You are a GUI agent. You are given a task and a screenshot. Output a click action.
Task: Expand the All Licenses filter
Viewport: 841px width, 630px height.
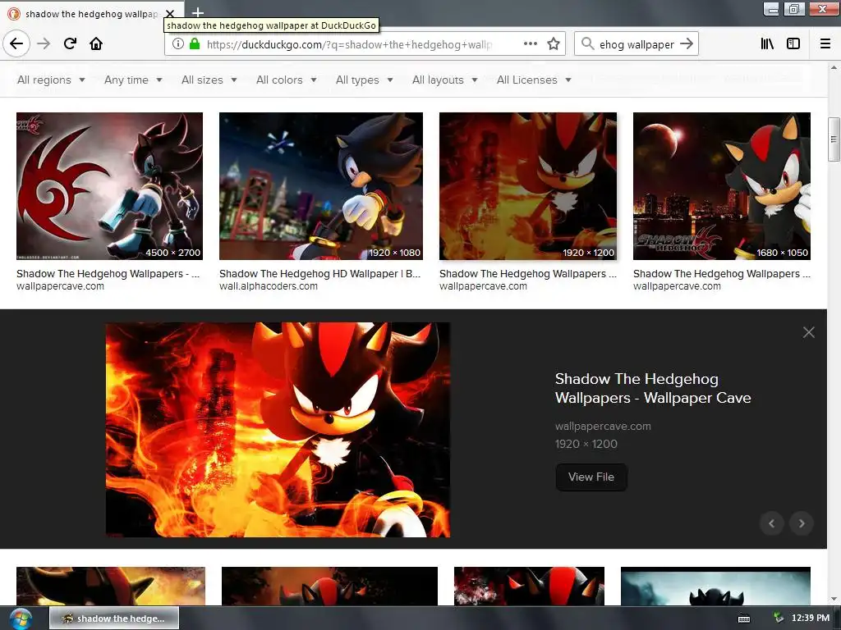point(534,80)
